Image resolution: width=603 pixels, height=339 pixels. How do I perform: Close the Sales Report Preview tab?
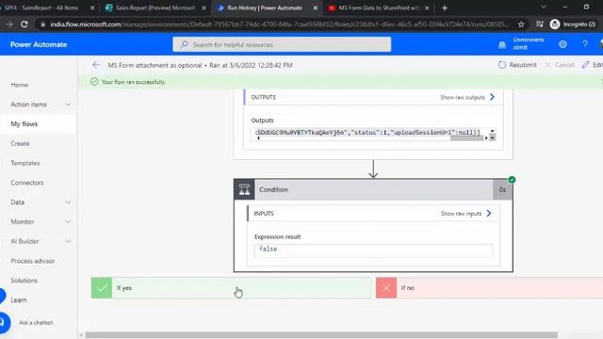coord(204,8)
